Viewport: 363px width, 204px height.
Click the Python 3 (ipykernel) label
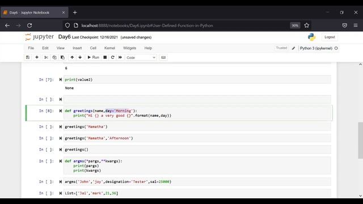[x=316, y=48]
